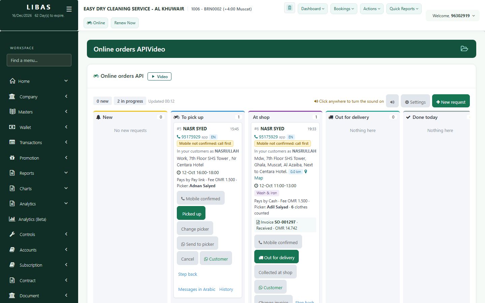Expand the Reports sidebar chevron
Image resolution: width=485 pixels, height=303 pixels.
(66, 173)
